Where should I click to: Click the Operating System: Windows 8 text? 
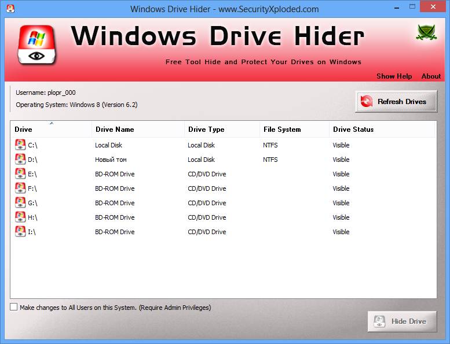coord(76,105)
